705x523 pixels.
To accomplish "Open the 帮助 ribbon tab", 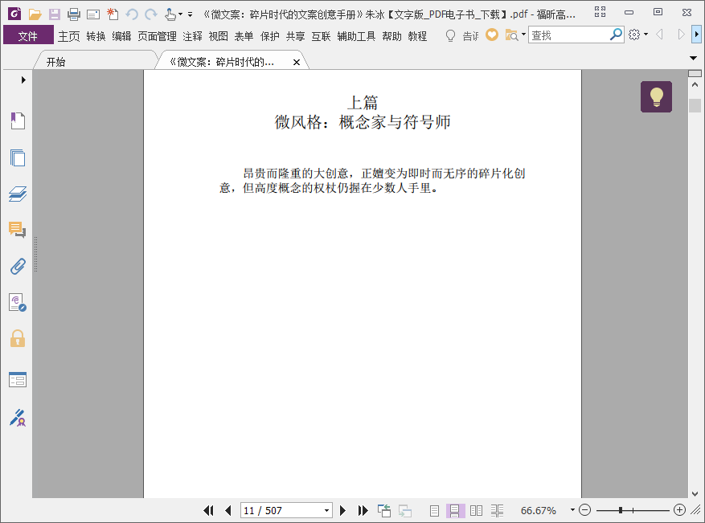I will (x=391, y=36).
